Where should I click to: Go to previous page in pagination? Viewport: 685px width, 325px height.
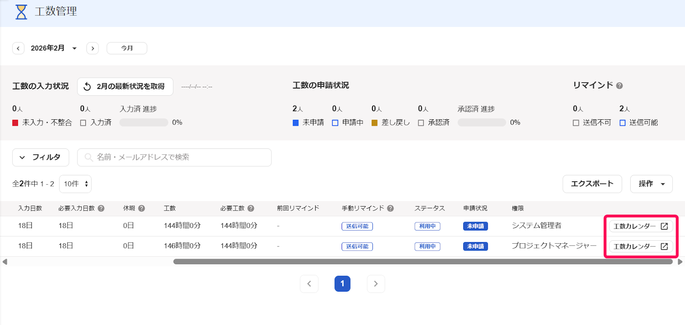click(x=309, y=284)
